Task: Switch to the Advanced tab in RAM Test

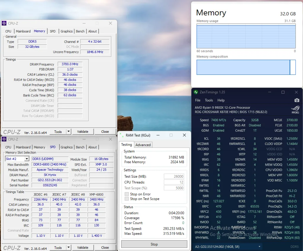Action: tap(143, 145)
